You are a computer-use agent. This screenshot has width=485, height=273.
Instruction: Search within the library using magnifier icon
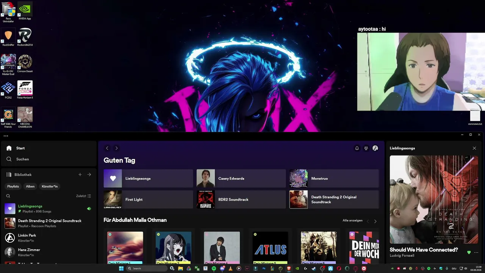tap(8, 196)
